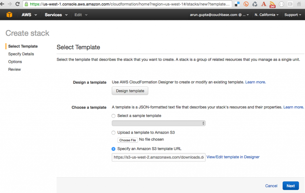Image resolution: width=305 pixels, height=193 pixels.
Task: Open the Edit dropdown in header
Action: pyautogui.click(x=81, y=15)
